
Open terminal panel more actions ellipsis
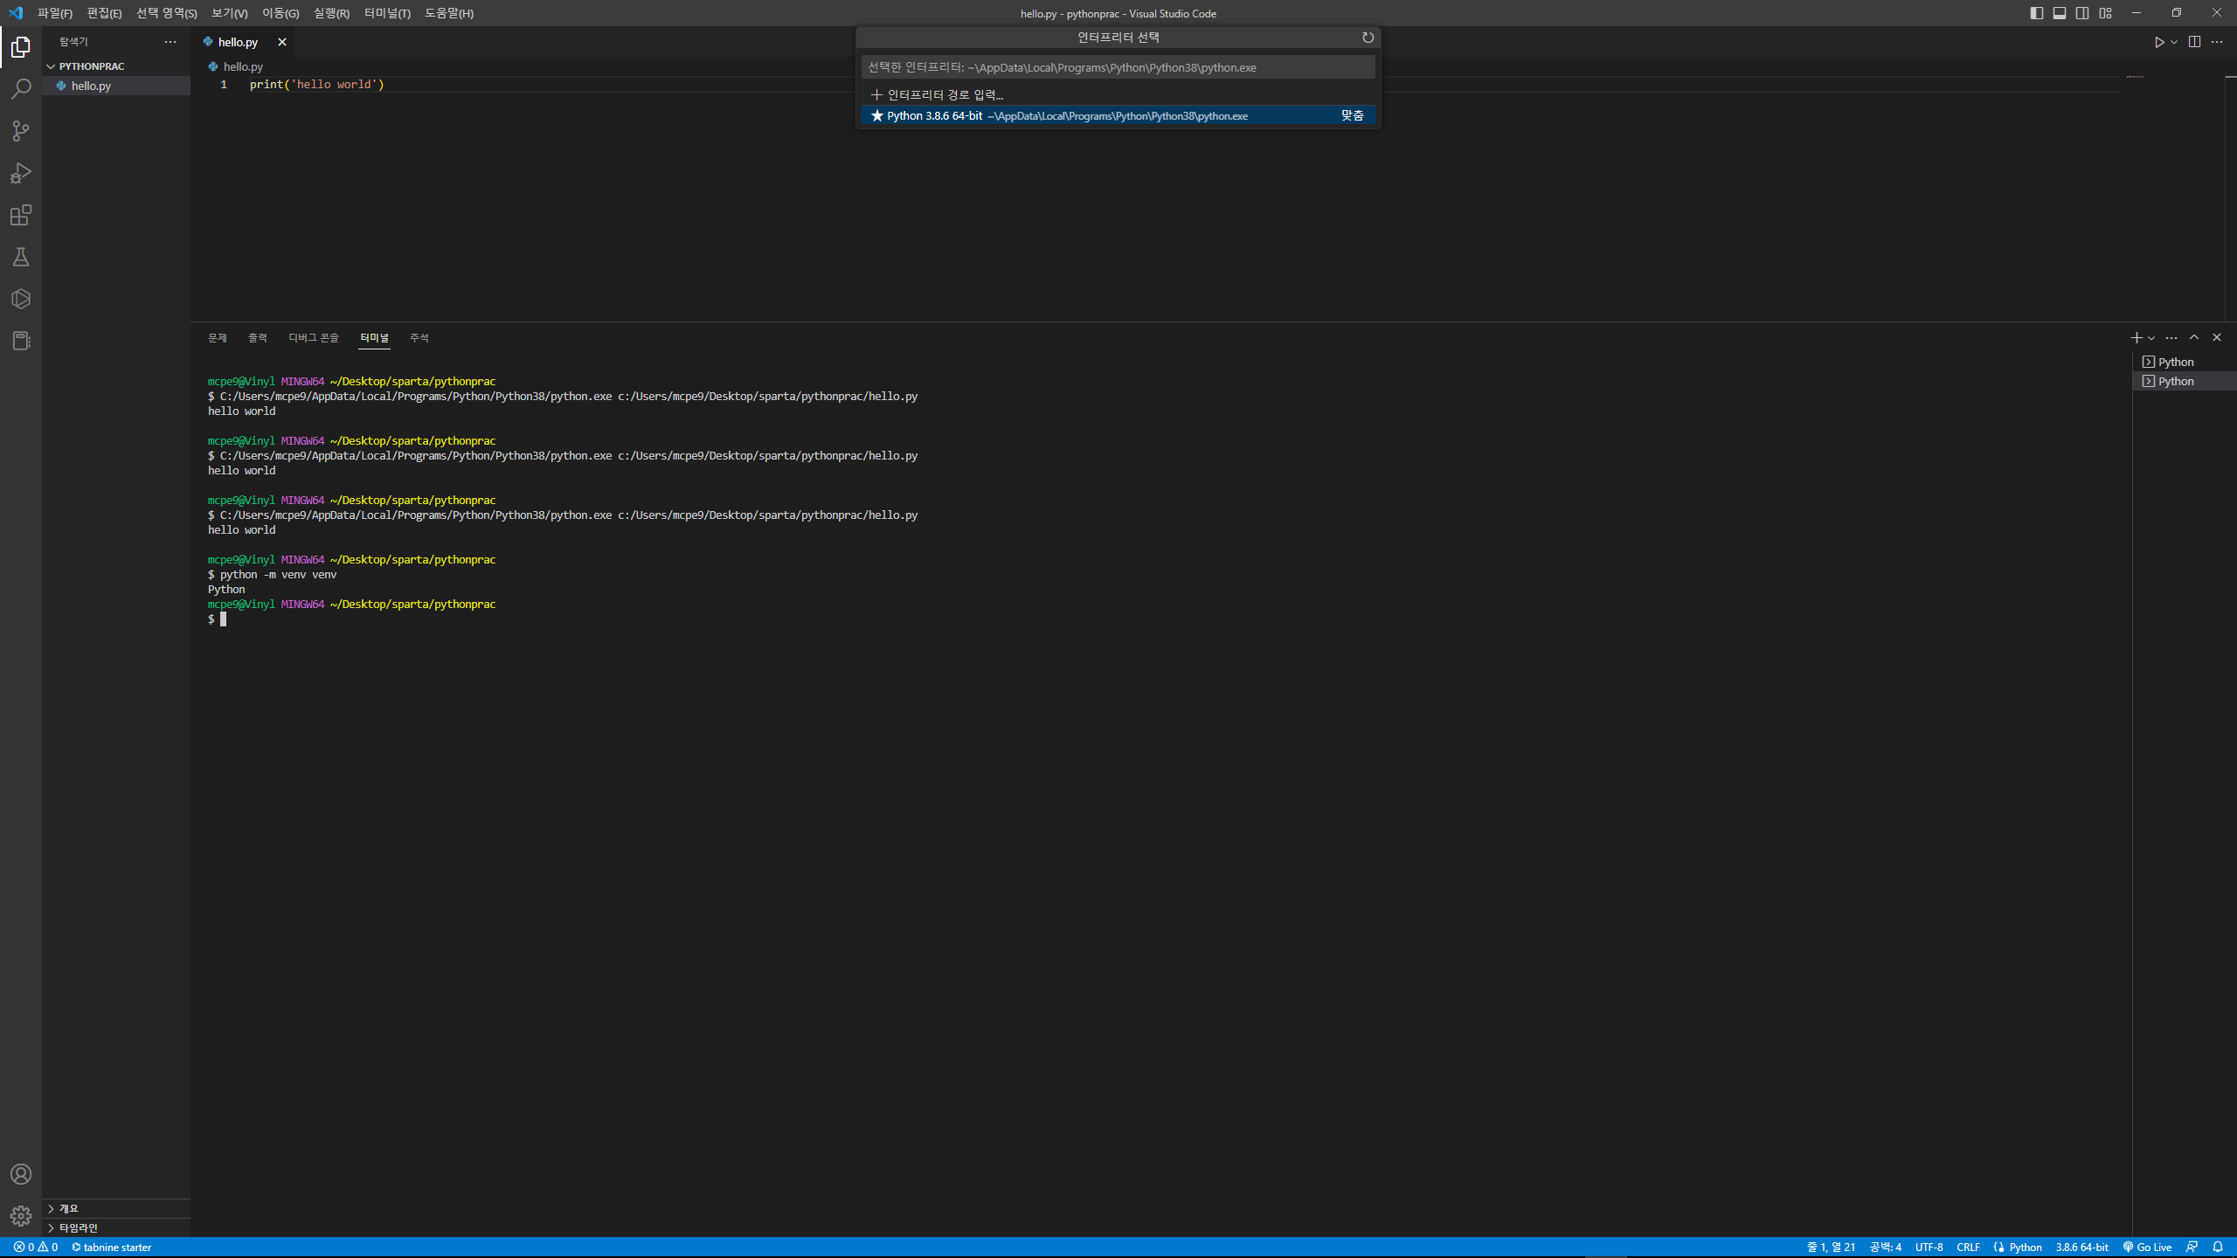point(2171,337)
